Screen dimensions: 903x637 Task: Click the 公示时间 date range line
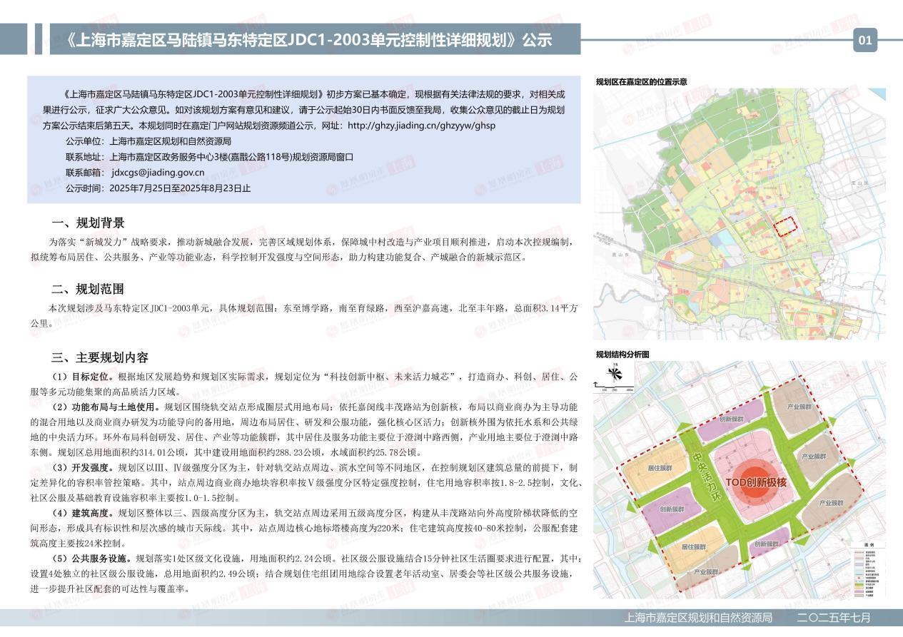[x=158, y=188]
